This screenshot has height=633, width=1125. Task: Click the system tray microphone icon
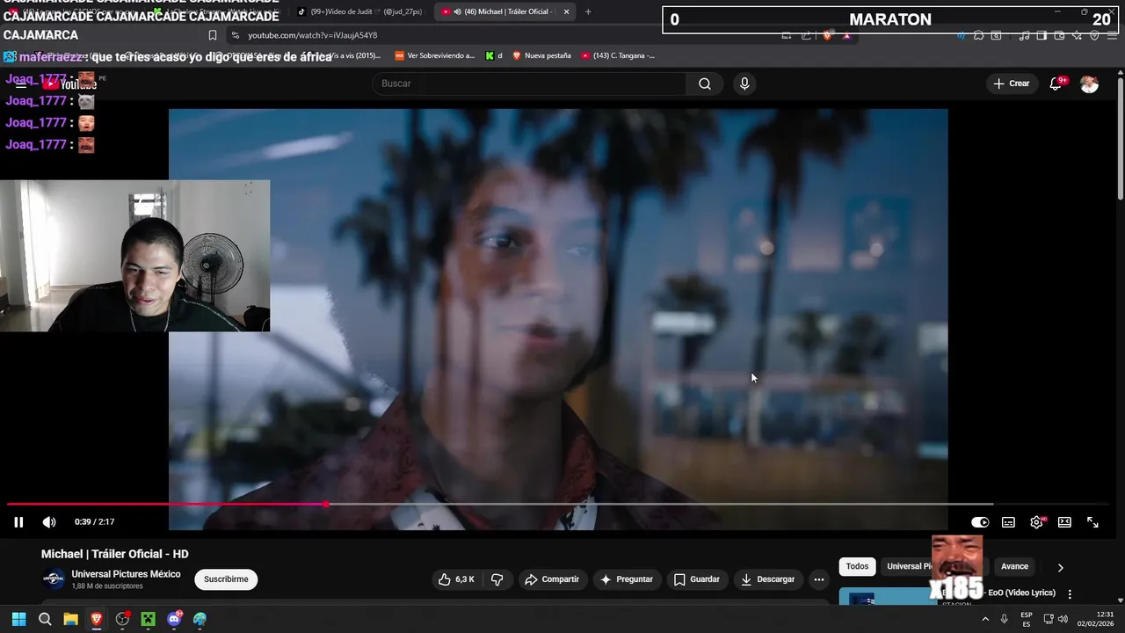[1005, 619]
